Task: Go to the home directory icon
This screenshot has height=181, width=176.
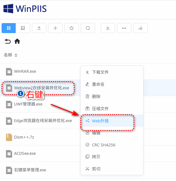Action: pyautogui.click(x=17, y=41)
